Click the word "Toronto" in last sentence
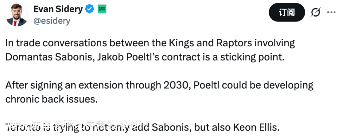342x136 pixels. pyautogui.click(x=22, y=128)
